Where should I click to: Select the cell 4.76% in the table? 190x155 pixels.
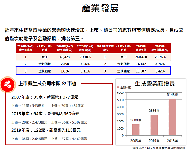[x=160, y=64]
